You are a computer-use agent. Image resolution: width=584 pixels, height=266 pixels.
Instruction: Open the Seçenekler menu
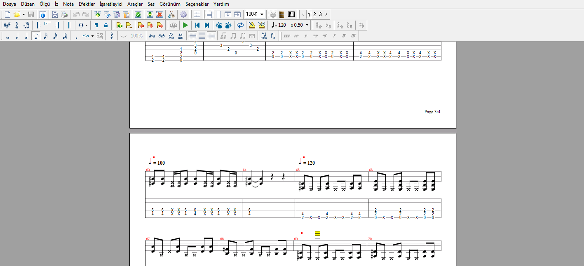197,4
